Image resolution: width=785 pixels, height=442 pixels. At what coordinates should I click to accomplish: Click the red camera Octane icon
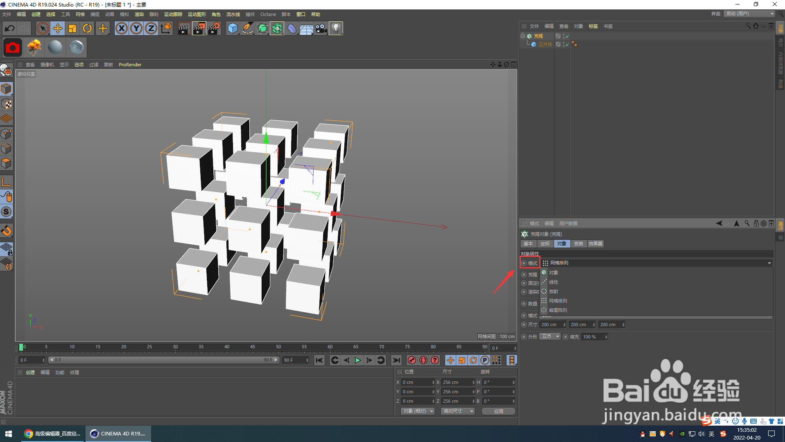tap(12, 47)
